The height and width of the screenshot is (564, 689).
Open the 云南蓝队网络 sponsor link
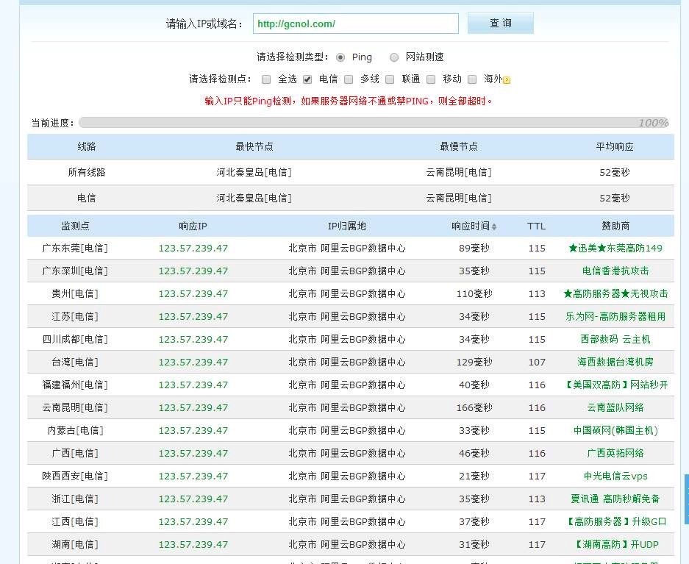click(615, 408)
